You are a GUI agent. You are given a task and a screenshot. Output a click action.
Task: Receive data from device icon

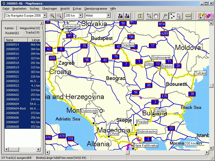(127, 16)
